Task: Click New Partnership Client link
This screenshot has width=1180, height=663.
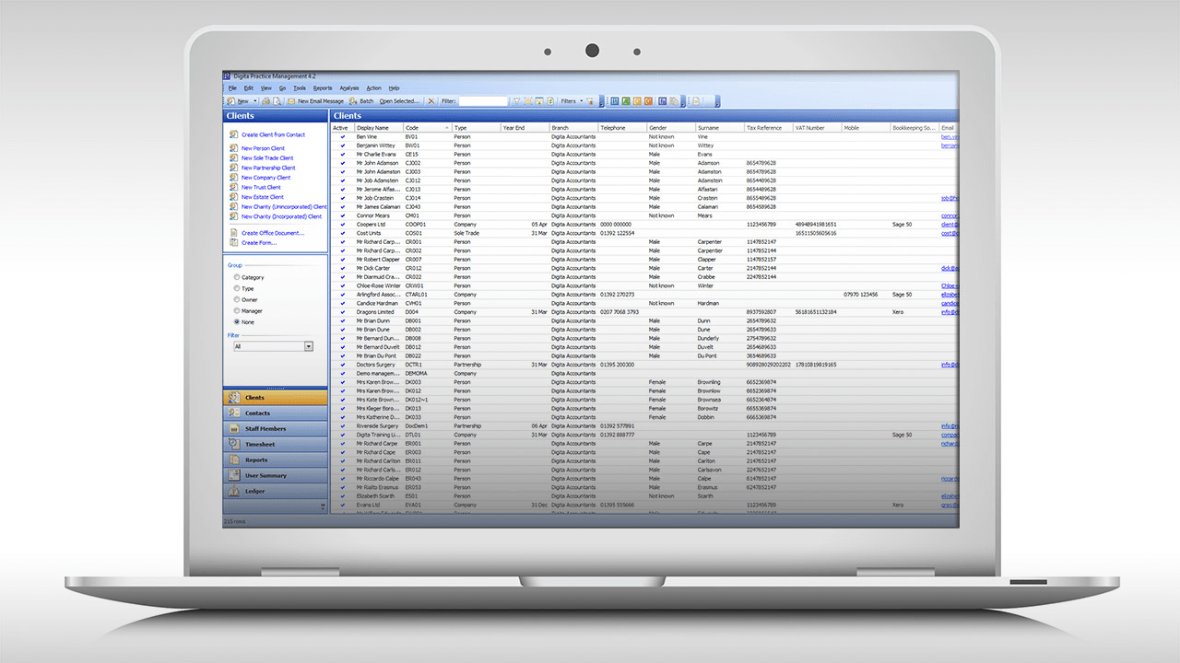Action: (x=268, y=168)
